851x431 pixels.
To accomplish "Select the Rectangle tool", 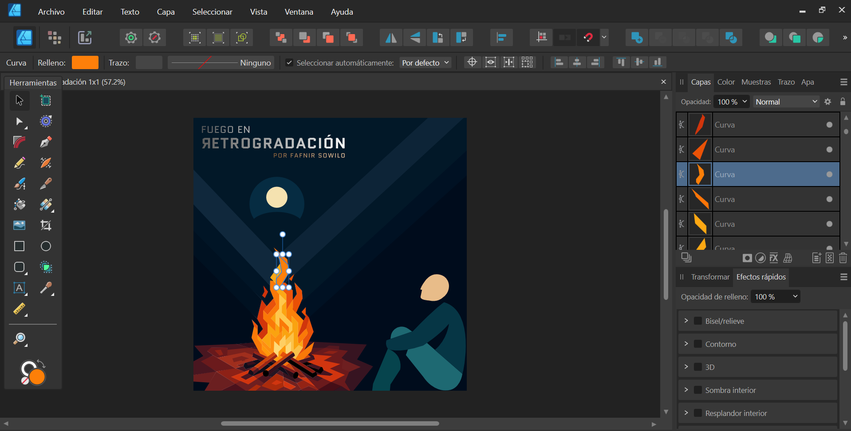I will pyautogui.click(x=20, y=246).
